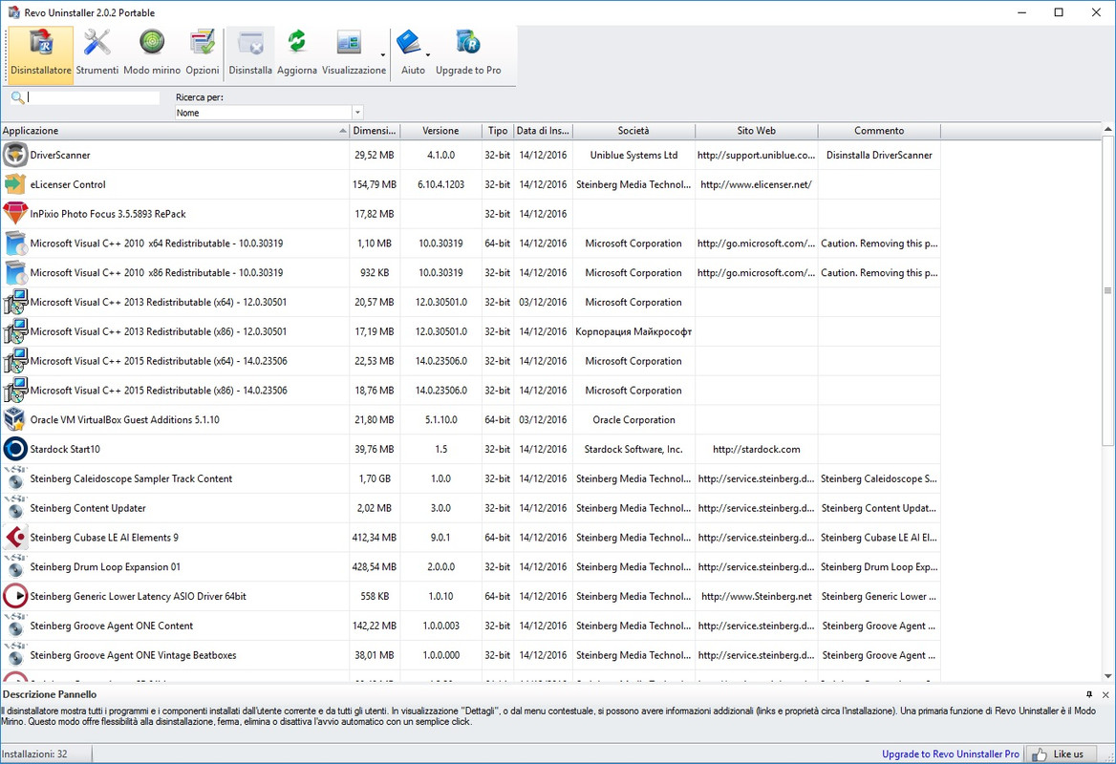Open the Aiuto help book icon
The height and width of the screenshot is (764, 1116).
click(409, 43)
